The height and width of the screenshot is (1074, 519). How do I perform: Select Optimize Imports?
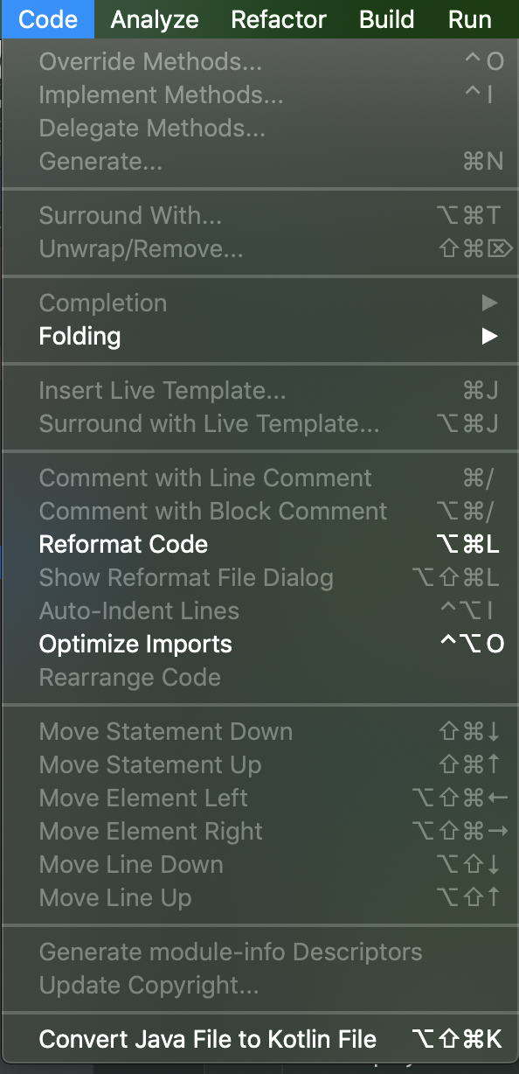135,644
